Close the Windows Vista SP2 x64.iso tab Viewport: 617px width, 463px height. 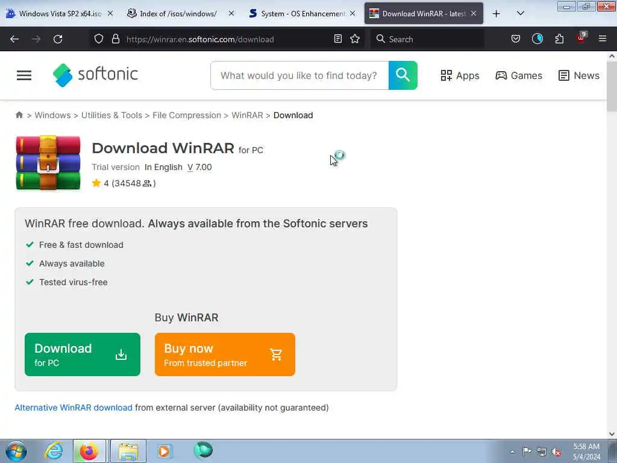(110, 13)
